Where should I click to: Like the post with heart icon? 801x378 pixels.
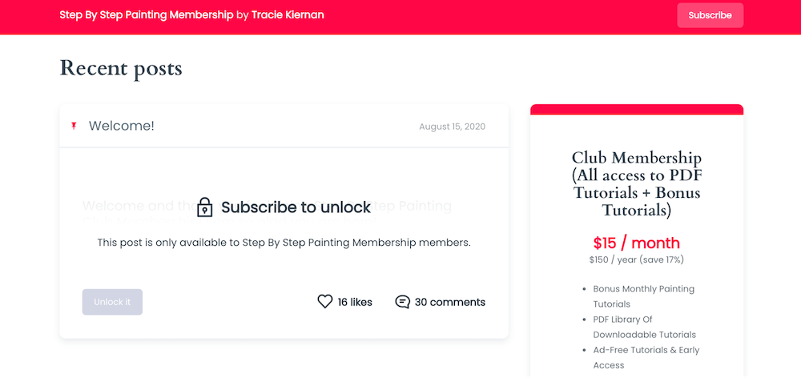tap(325, 302)
